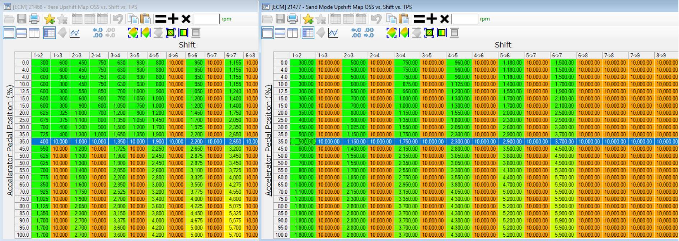Copy icon in Base Upshift Map window

click(133, 19)
